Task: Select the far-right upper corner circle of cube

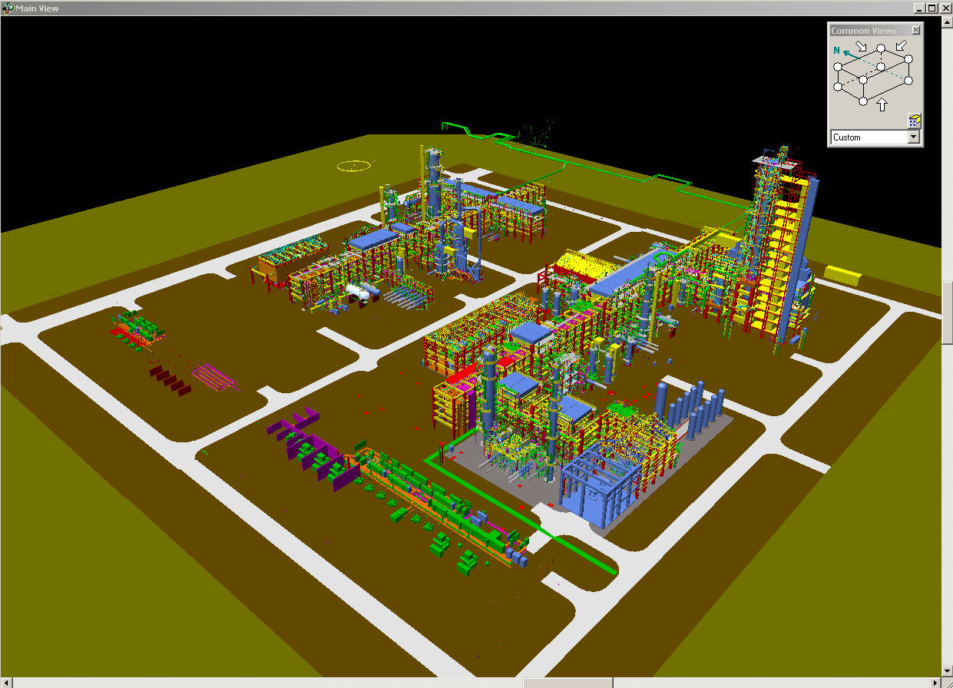Action: pyautogui.click(x=908, y=58)
